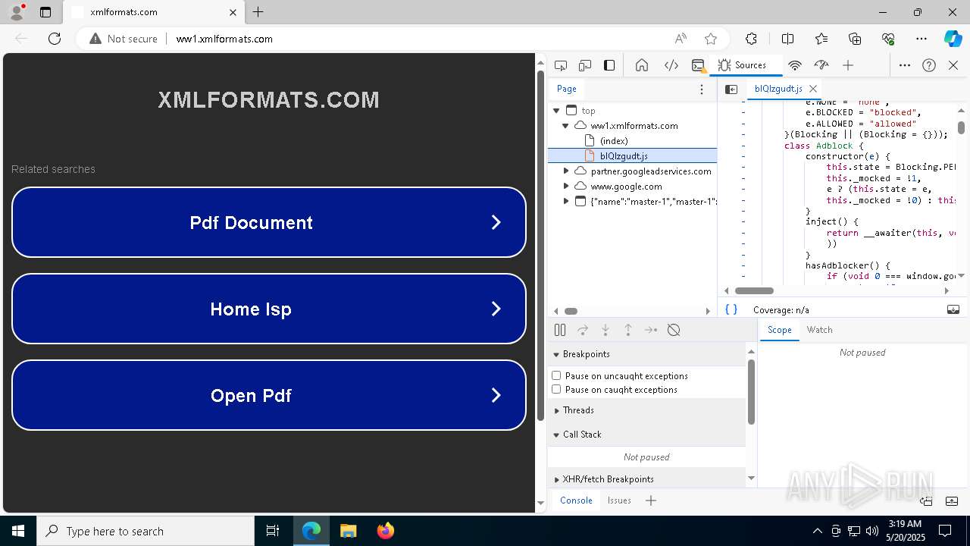The height and width of the screenshot is (546, 970).
Task: Click step over next function call icon
Action: 583,330
